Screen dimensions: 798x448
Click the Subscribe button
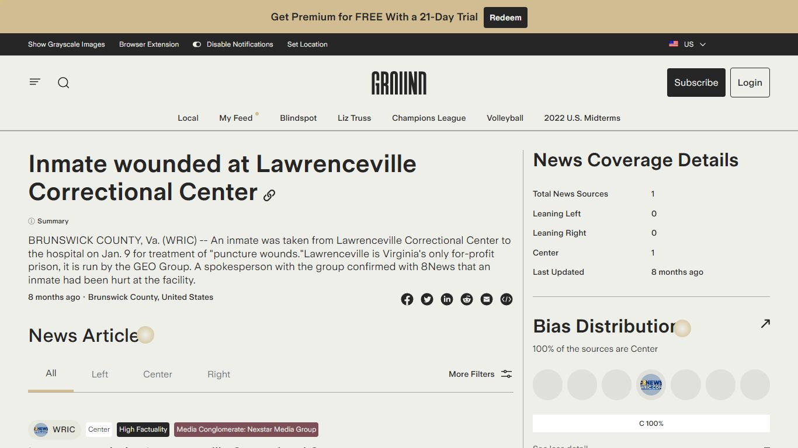(x=696, y=82)
